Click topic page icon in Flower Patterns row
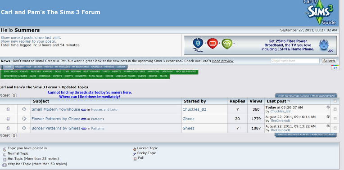This screenshot has width=344, height=170. point(8,119)
